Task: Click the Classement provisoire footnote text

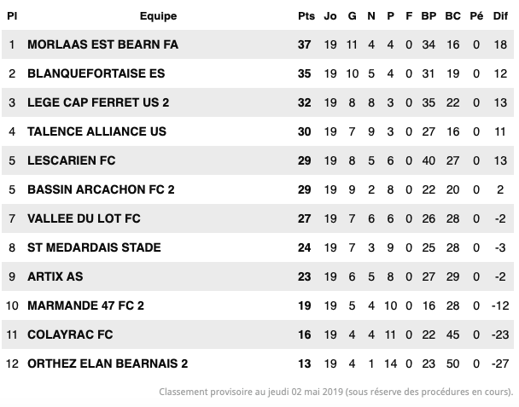Action: [x=335, y=392]
